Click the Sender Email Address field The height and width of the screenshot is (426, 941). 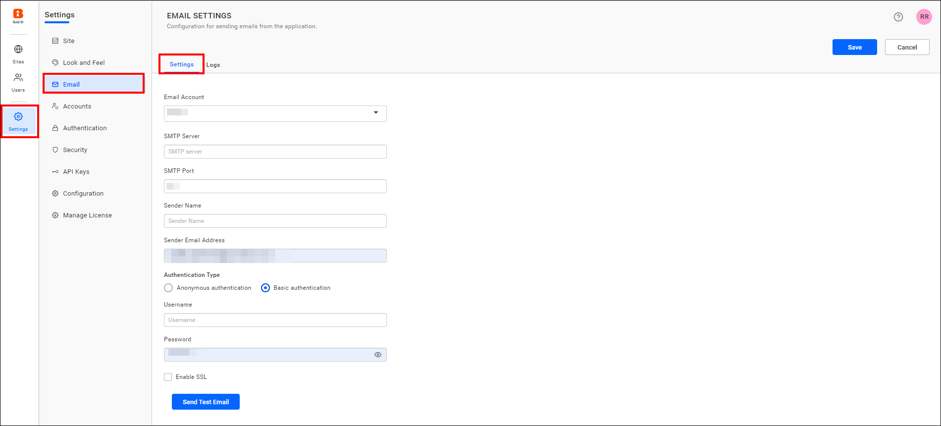pyautogui.click(x=275, y=256)
